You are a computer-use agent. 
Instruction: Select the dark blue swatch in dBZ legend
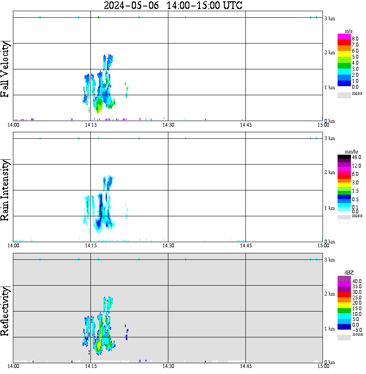[344, 327]
